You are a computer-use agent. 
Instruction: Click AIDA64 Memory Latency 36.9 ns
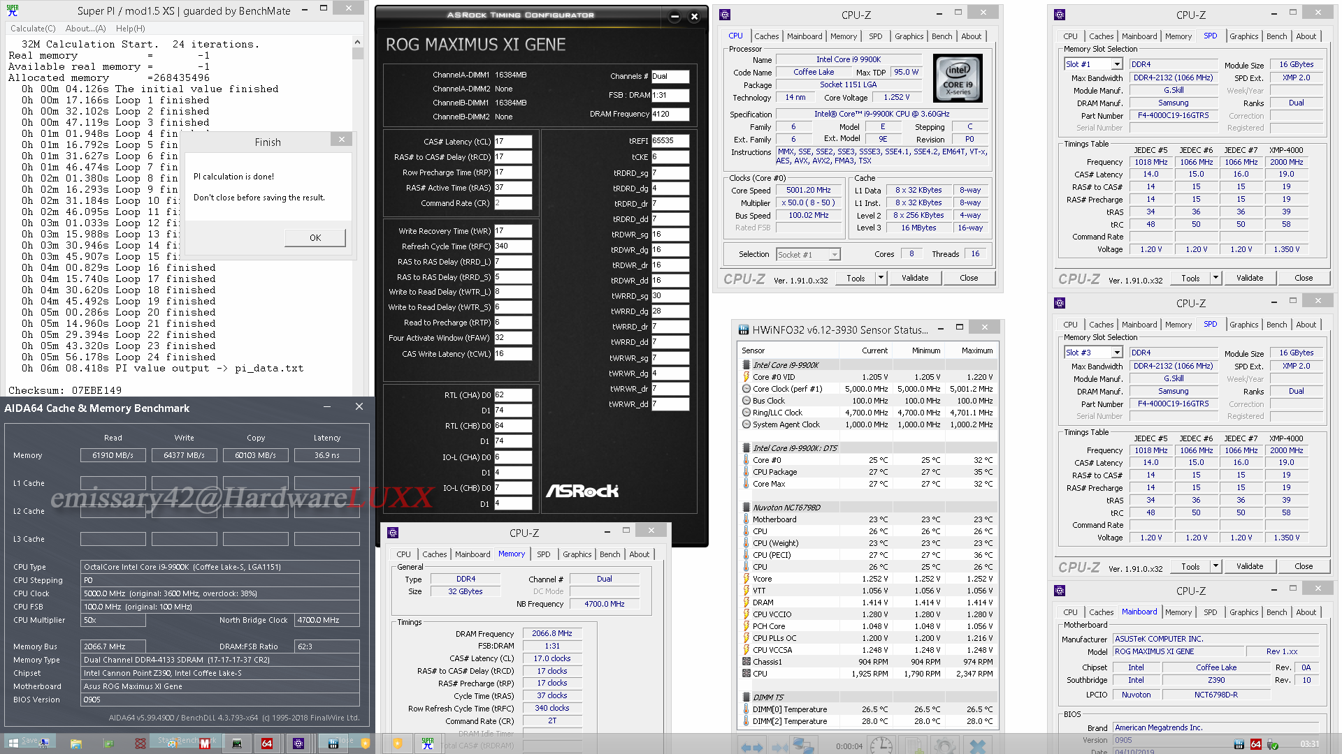(327, 455)
